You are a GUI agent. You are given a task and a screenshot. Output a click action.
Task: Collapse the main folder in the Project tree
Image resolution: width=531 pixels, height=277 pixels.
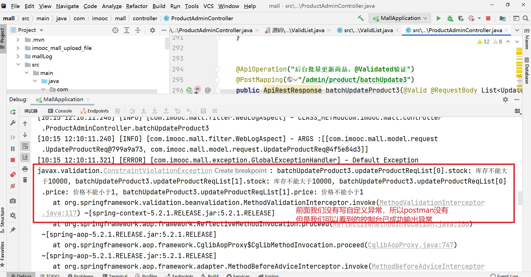[27, 73]
